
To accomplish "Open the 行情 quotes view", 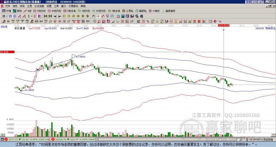I will pyautogui.click(x=7, y=11).
